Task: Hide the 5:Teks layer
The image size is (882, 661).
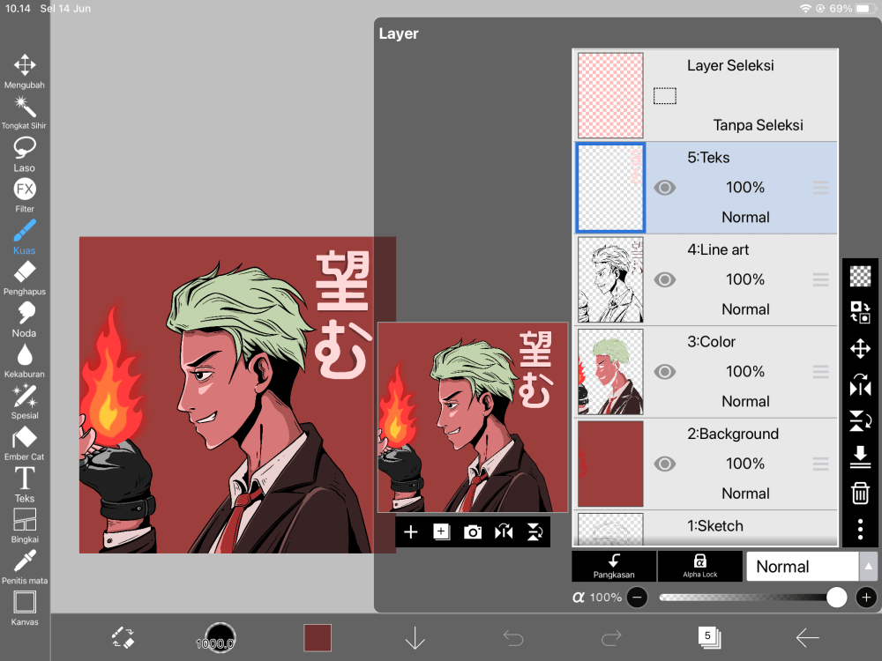Action: (x=665, y=188)
